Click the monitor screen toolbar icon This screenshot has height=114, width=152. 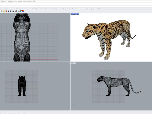pyautogui.click(x=16, y=11)
